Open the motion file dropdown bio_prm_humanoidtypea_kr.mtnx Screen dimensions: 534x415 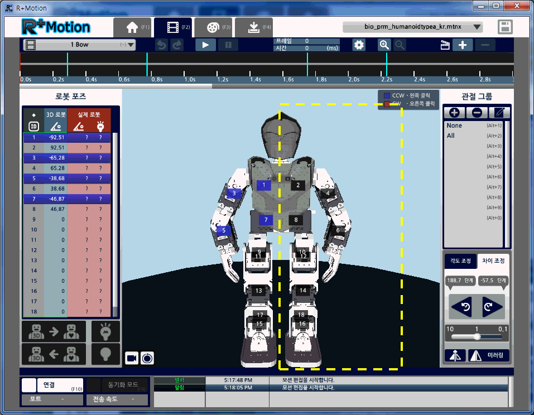coord(412,27)
